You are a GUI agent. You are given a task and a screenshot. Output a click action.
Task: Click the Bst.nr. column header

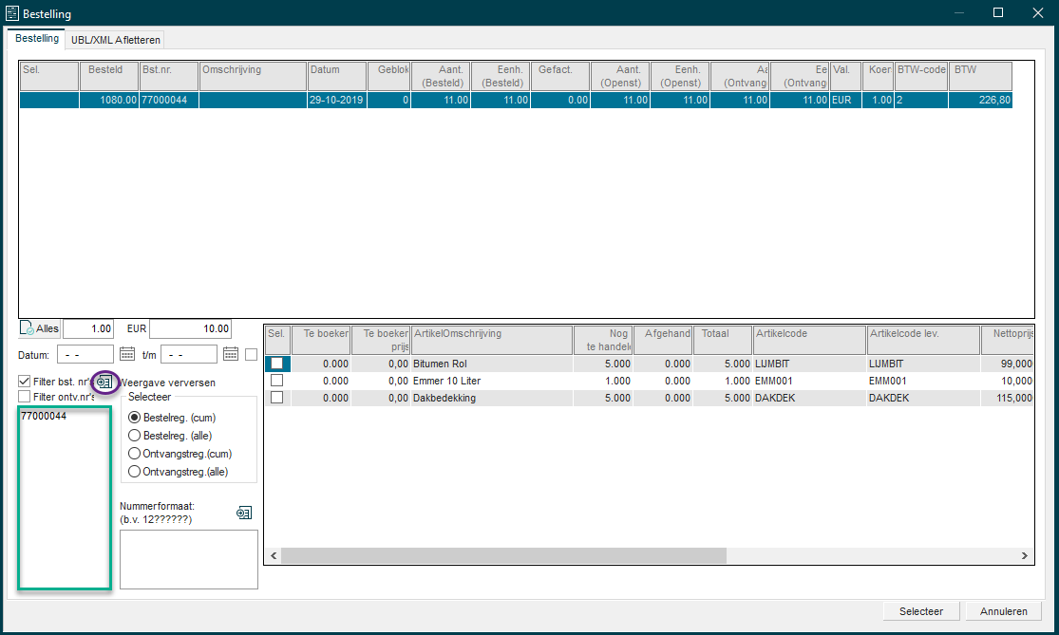coord(169,76)
